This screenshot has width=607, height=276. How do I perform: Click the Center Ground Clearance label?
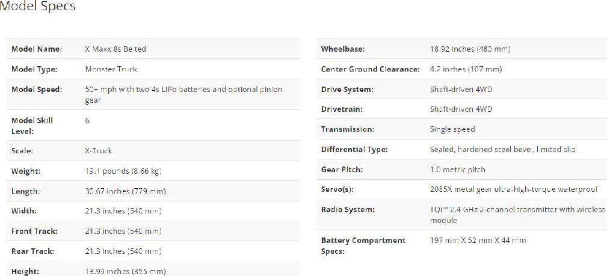pyautogui.click(x=371, y=69)
